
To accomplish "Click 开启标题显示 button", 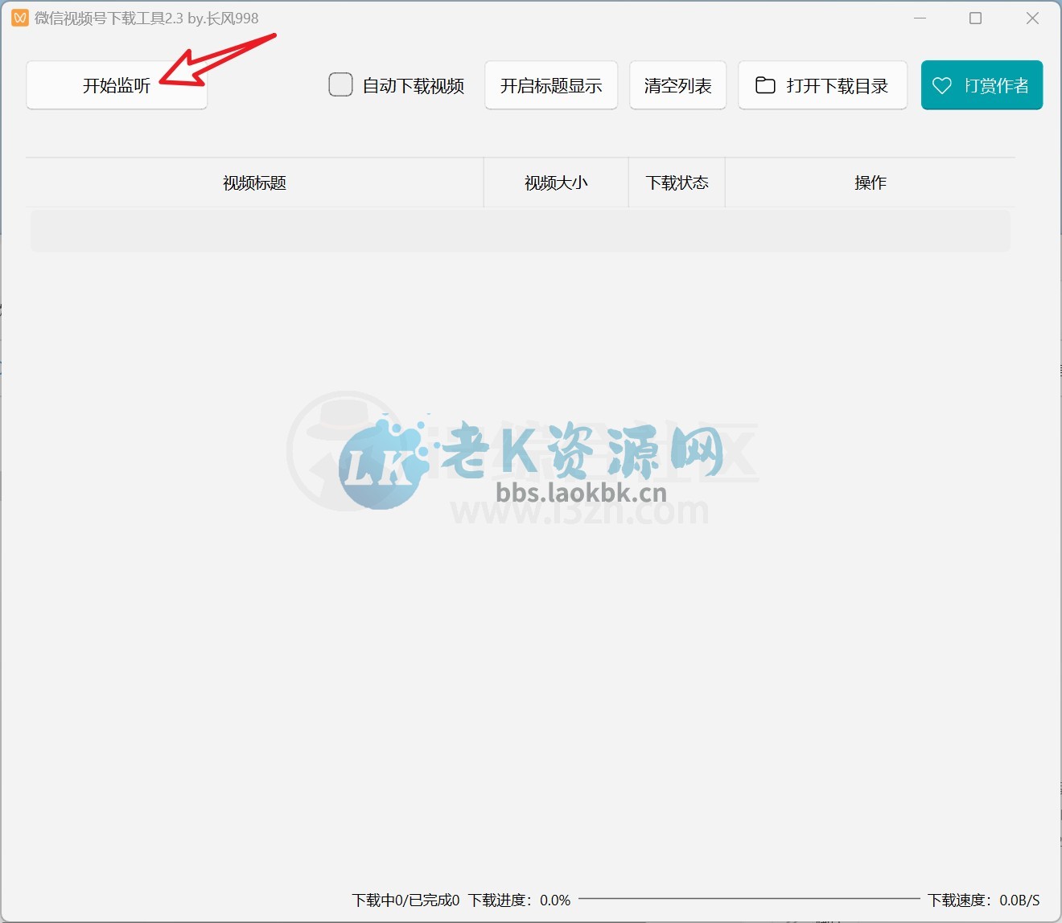I will 551,85.
